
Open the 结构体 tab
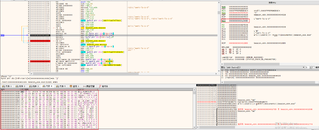tap(103, 86)
